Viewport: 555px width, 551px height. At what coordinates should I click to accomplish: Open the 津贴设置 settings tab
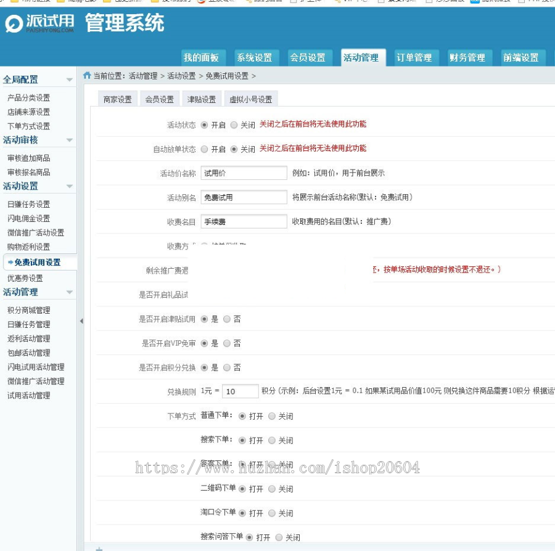tap(202, 98)
